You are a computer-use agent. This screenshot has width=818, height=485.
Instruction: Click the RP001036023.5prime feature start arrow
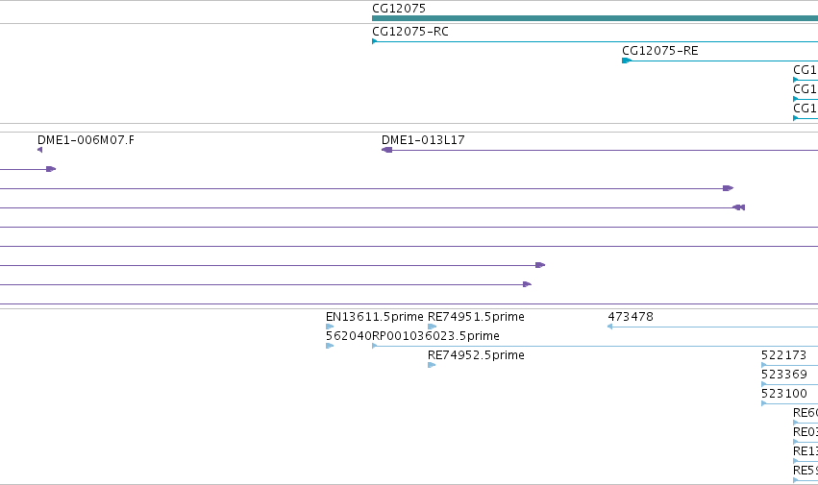tap(375, 346)
